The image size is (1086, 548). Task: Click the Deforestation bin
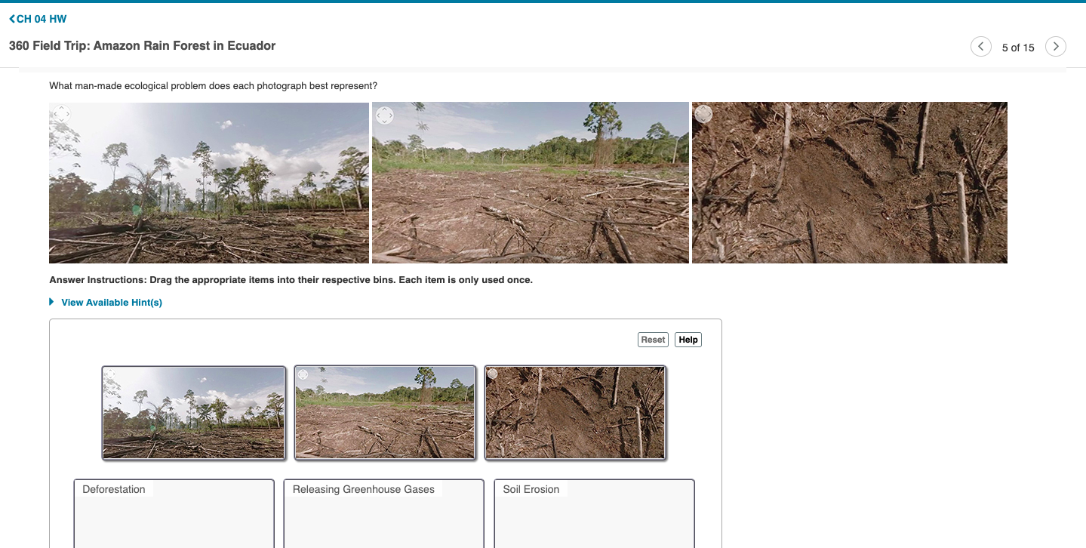pos(174,513)
